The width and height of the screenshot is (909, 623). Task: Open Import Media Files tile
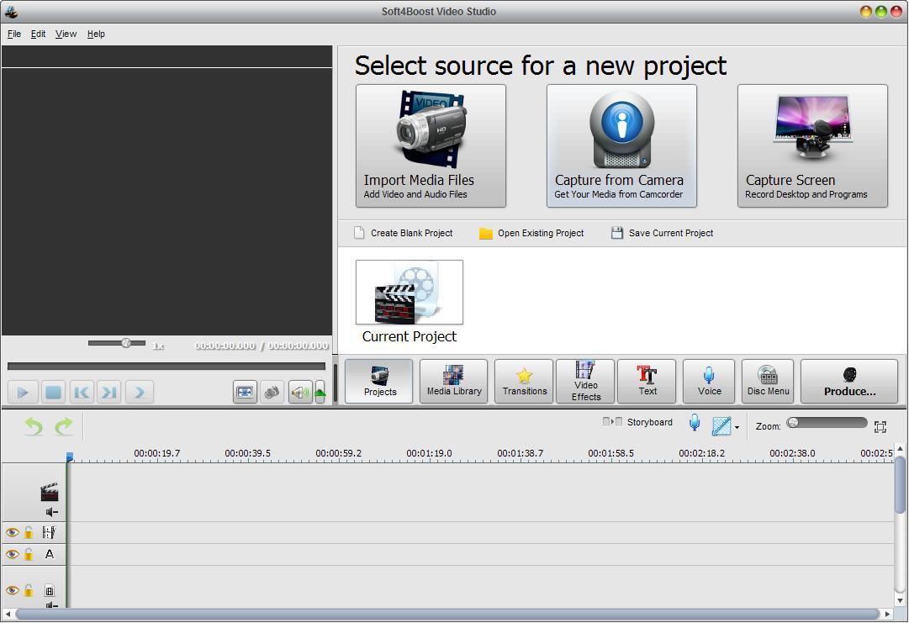point(431,146)
